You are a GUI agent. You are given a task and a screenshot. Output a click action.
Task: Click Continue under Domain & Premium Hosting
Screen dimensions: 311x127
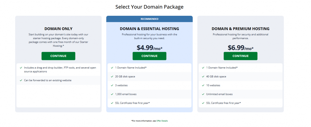tap(241, 56)
